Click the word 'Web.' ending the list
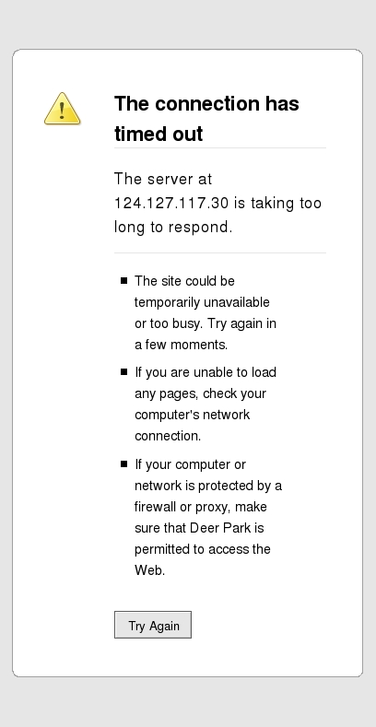Image resolution: width=376 pixels, height=727 pixels. click(149, 570)
